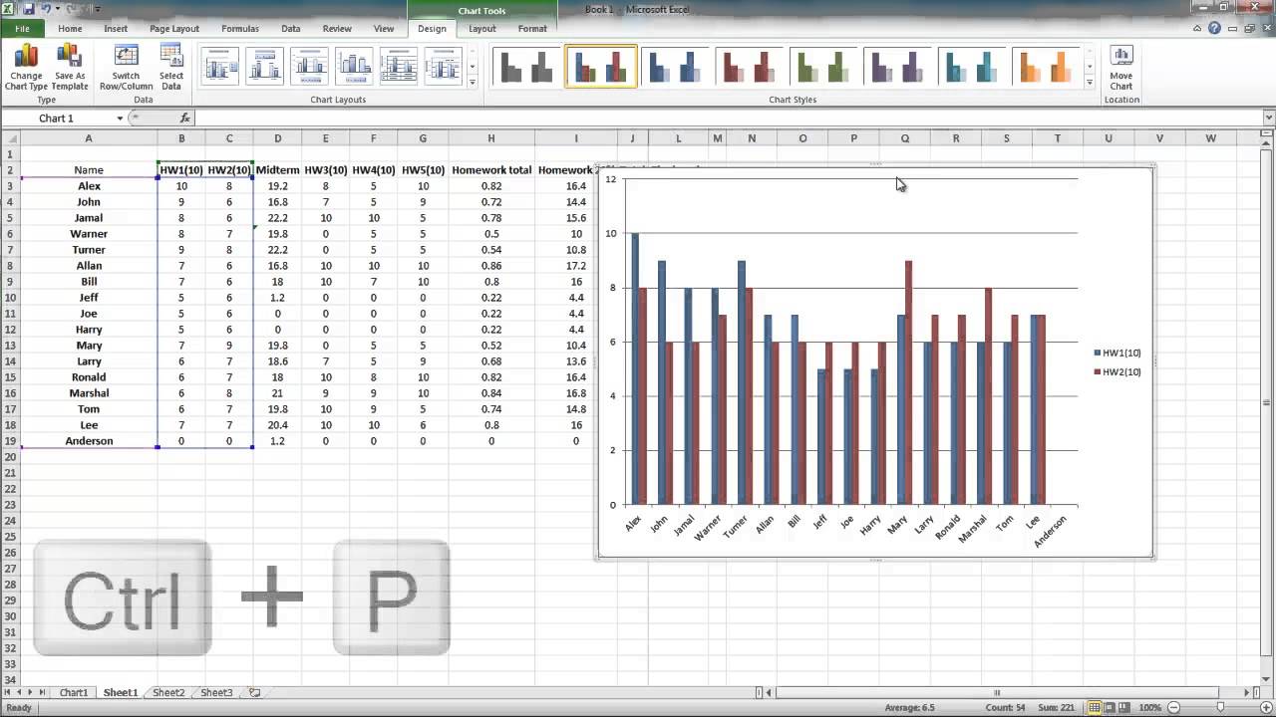Choose the teal chart style
This screenshot has height=717, width=1276.
click(x=970, y=67)
